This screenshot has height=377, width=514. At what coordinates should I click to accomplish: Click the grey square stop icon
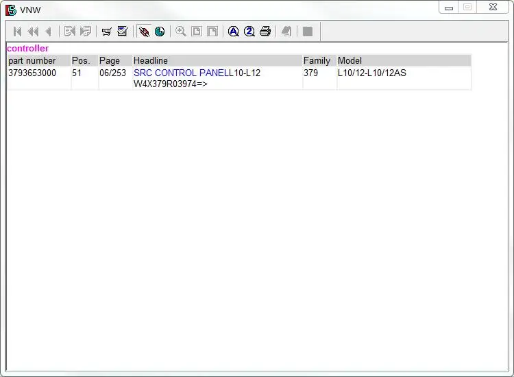tap(308, 32)
